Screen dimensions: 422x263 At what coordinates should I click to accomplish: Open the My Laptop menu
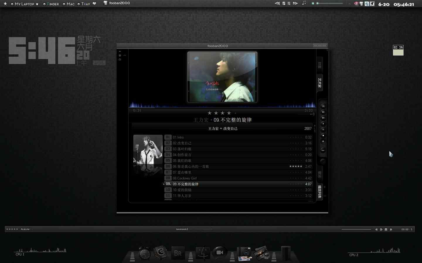coord(24,4)
